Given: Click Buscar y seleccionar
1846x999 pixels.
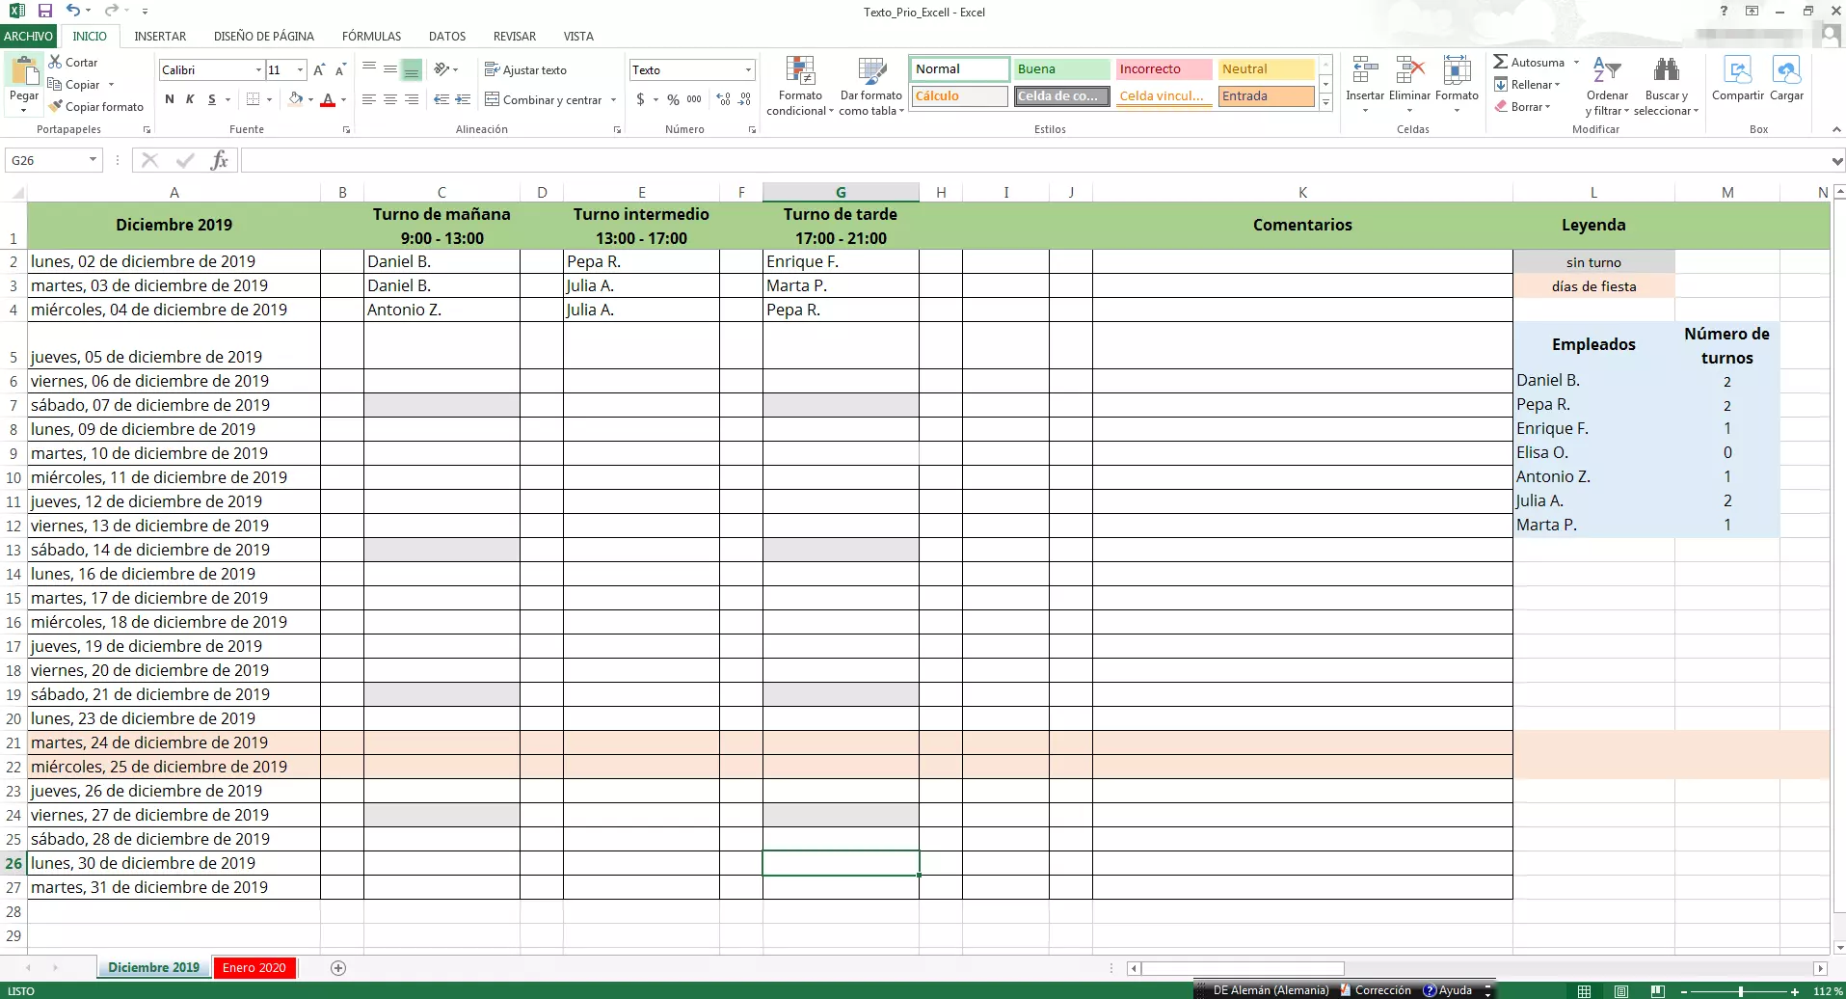Looking at the screenshot, I should (x=1667, y=85).
